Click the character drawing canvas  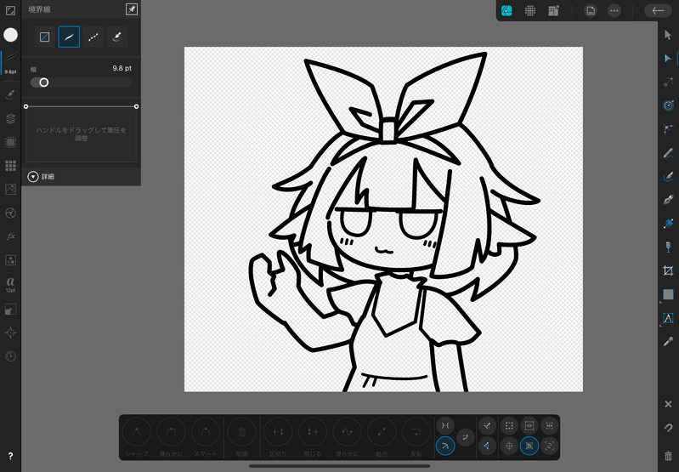pos(383,219)
